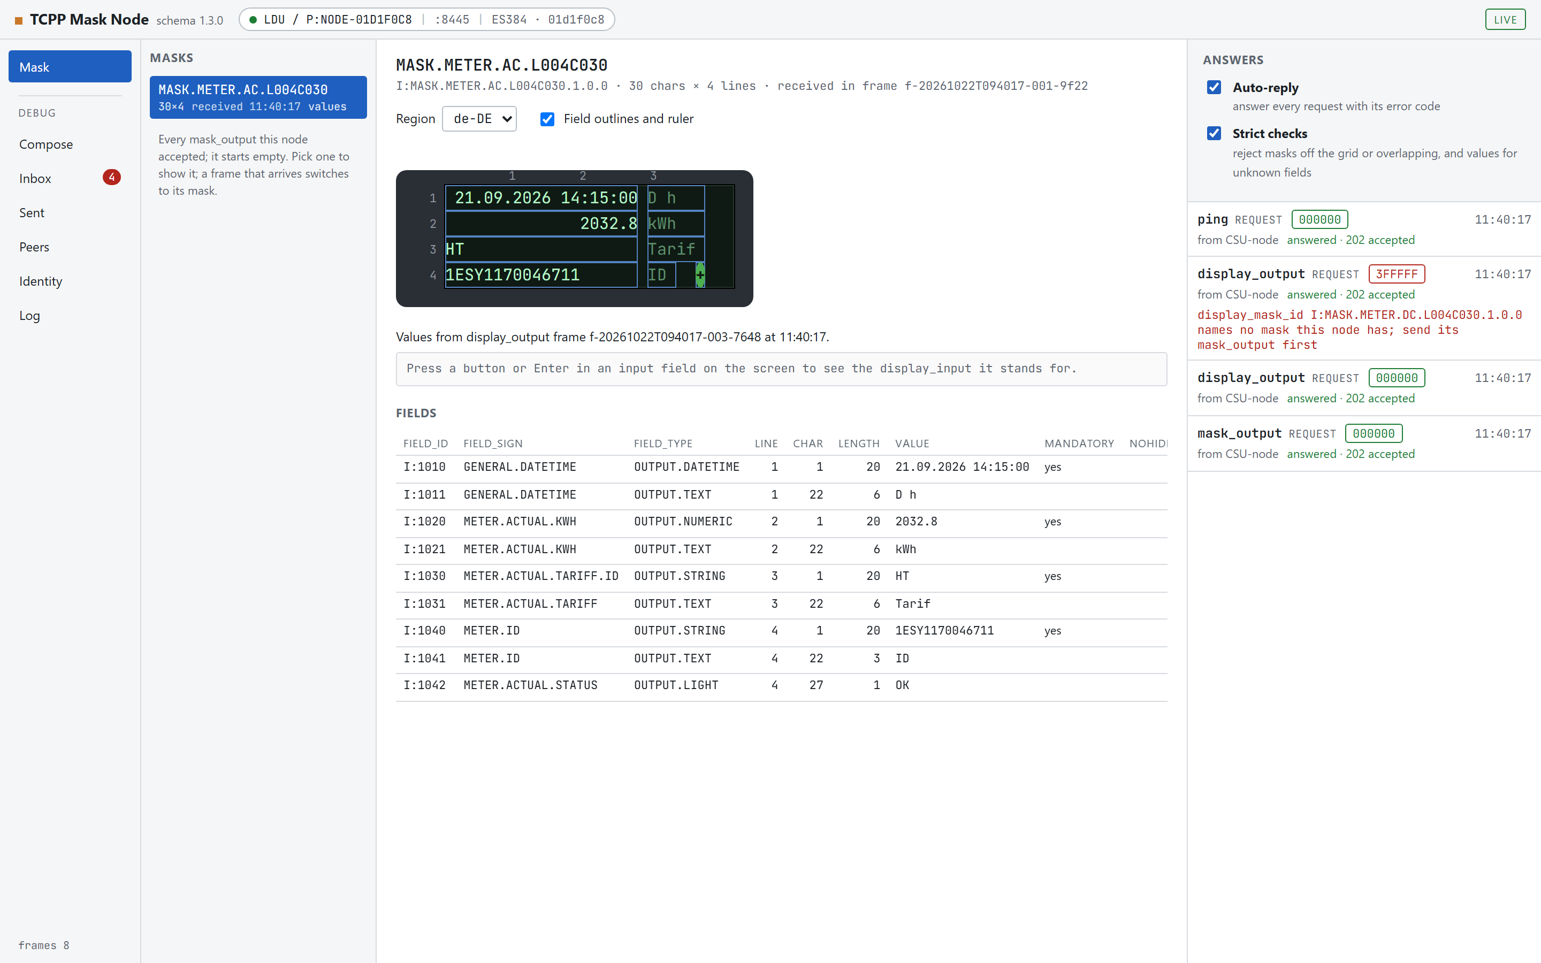
Task: Click the display_input hint box
Action: pos(781,369)
